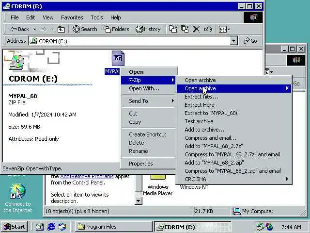Click the Back arrow toolbar button
The width and height of the screenshot is (310, 233).
(x=19, y=29)
